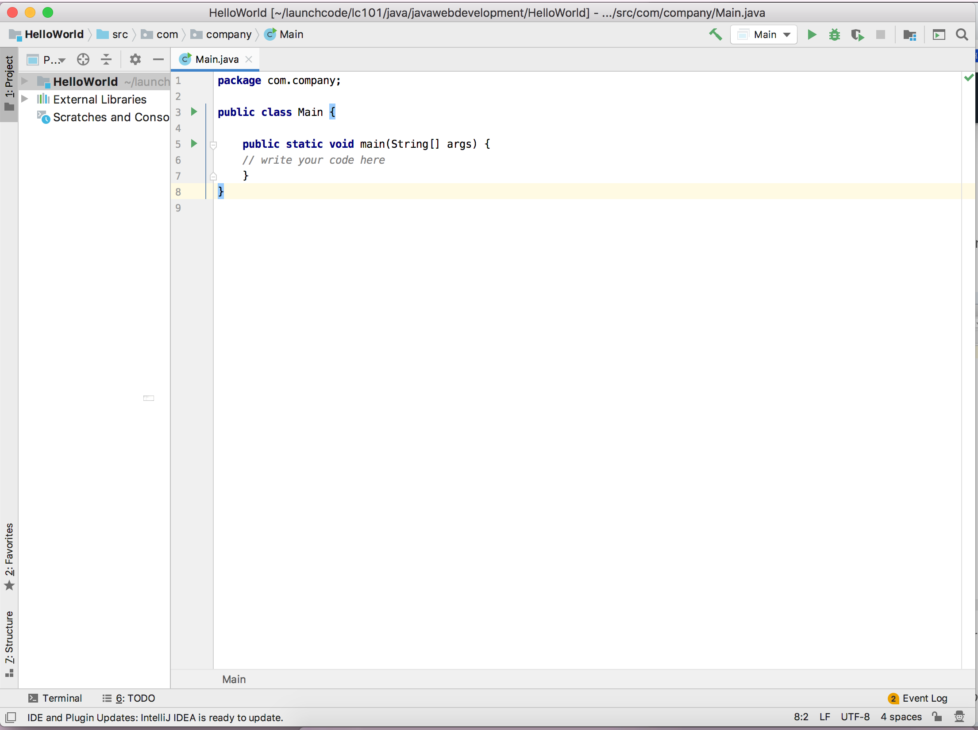The image size is (978, 730).
Task: Open UTF-8 file encoding selector
Action: 855,717
